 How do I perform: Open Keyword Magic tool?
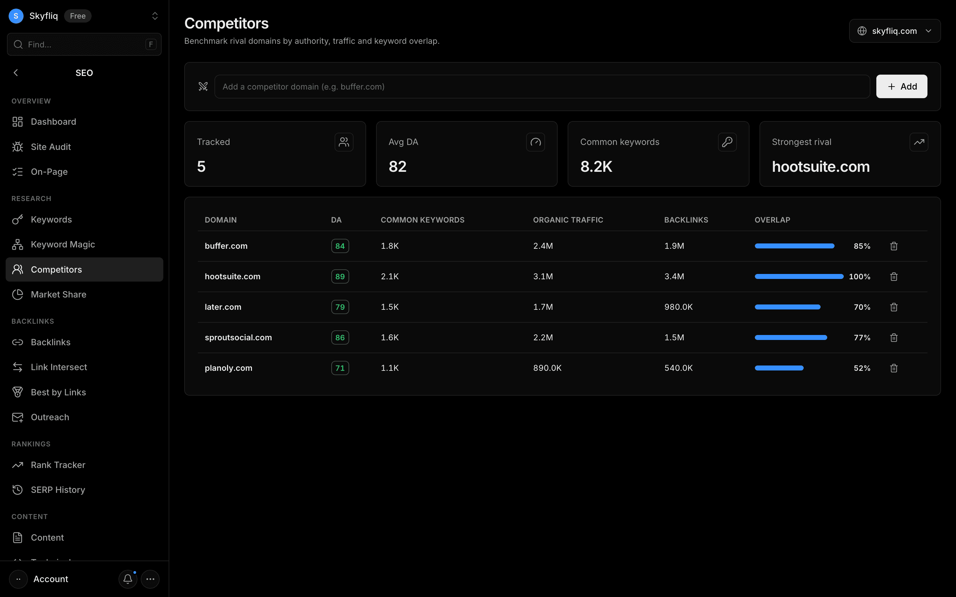[x=84, y=244]
